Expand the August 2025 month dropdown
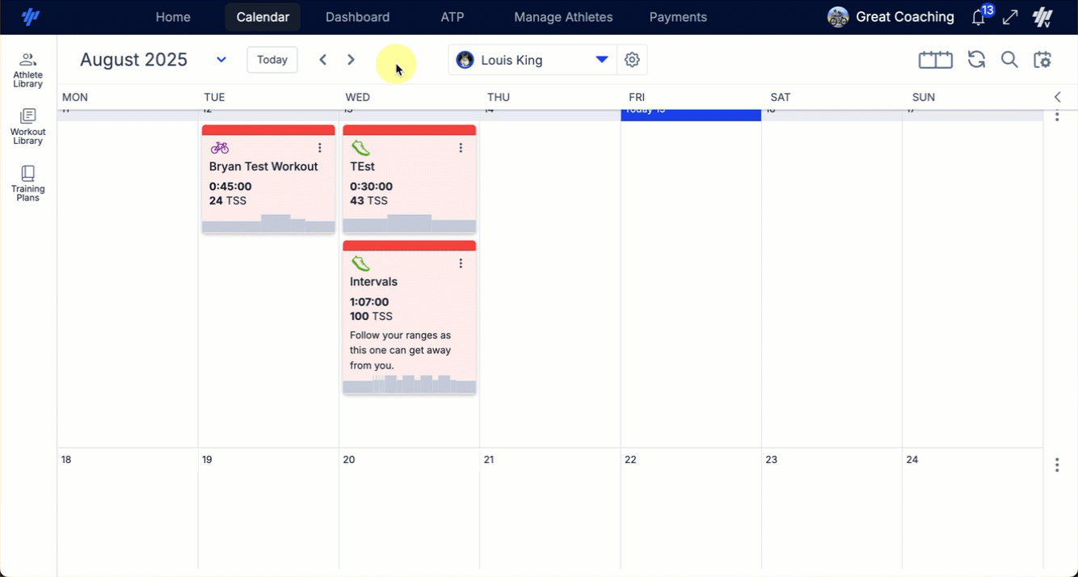This screenshot has width=1078, height=577. pyautogui.click(x=221, y=60)
